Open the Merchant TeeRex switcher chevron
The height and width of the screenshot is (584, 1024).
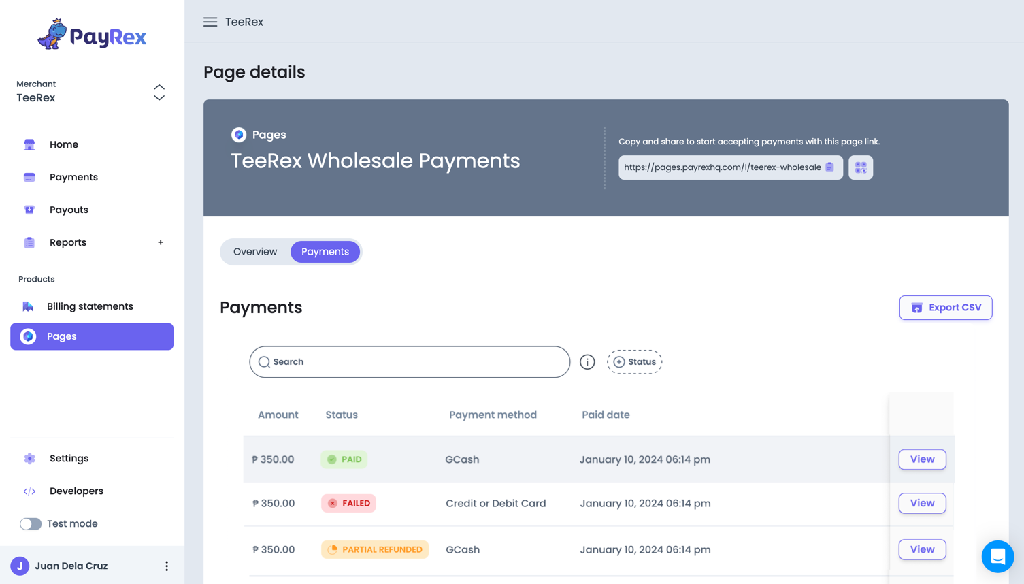159,93
